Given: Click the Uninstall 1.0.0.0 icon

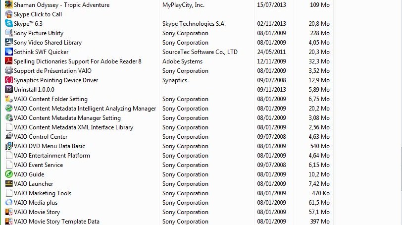Looking at the screenshot, I should [9, 90].
